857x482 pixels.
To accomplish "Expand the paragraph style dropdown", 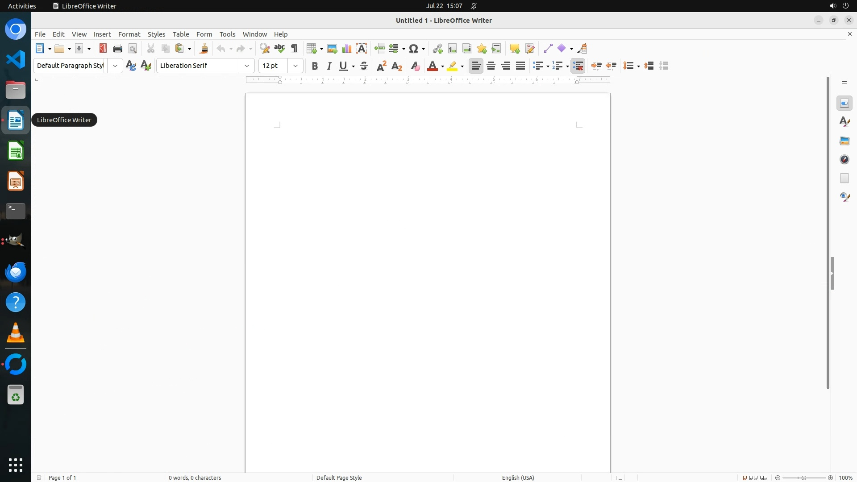I will coord(115,66).
